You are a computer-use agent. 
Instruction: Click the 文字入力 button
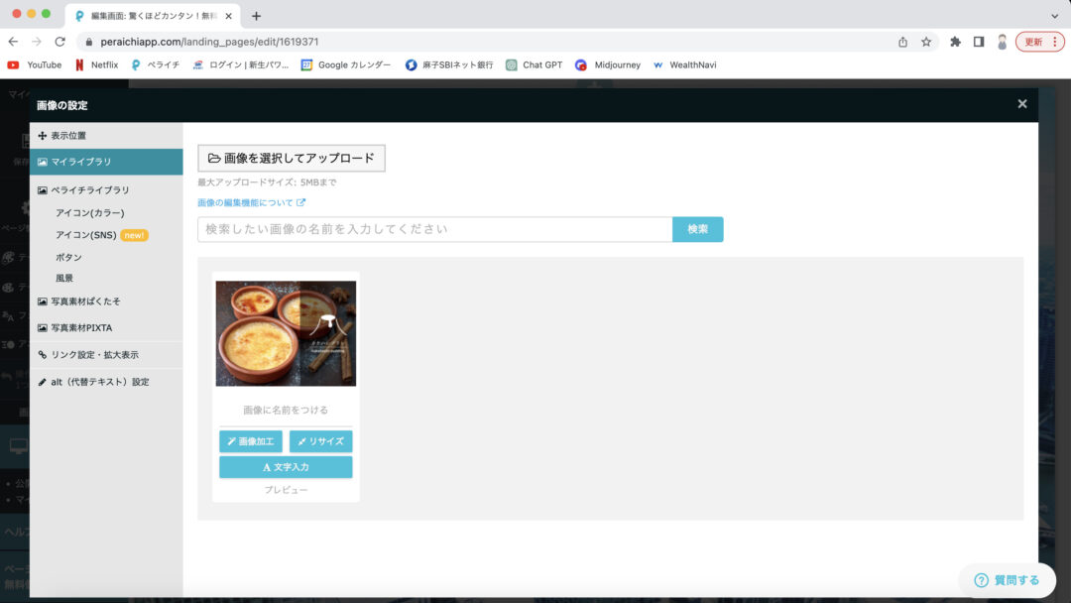pos(286,467)
